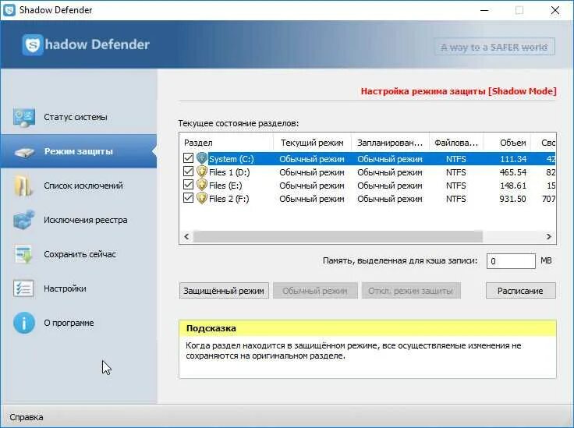Screen dimensions: 574x428
Task: Click the Режим защиты drive icon
Action: pyautogui.click(x=24, y=151)
